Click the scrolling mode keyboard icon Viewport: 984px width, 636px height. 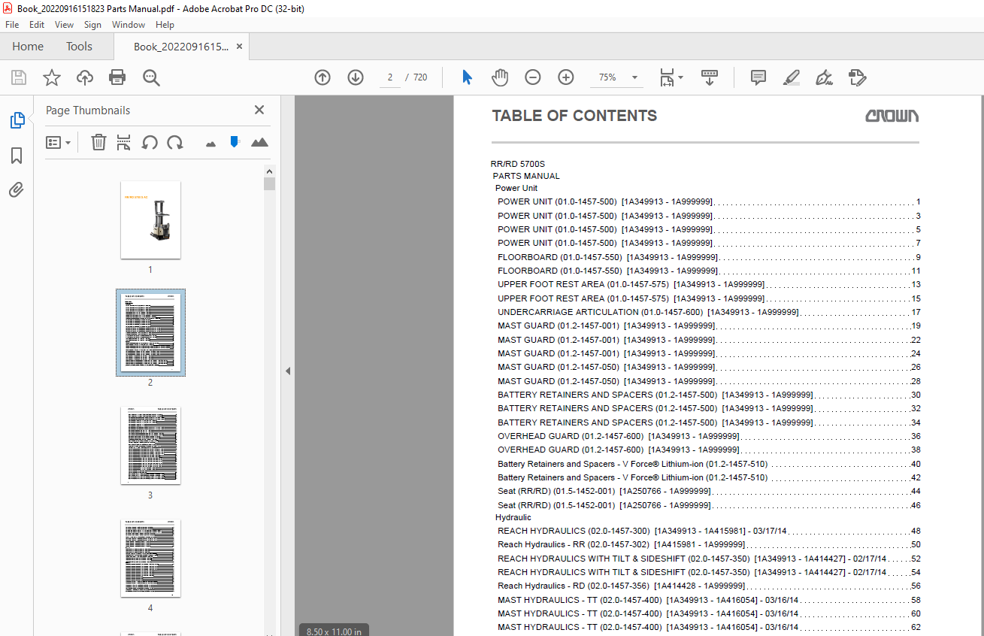pos(710,77)
